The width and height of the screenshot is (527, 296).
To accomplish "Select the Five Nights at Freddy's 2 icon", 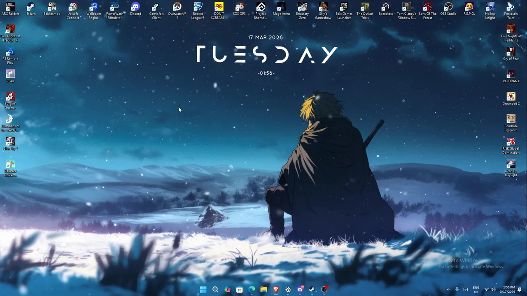I will coord(511,33).
